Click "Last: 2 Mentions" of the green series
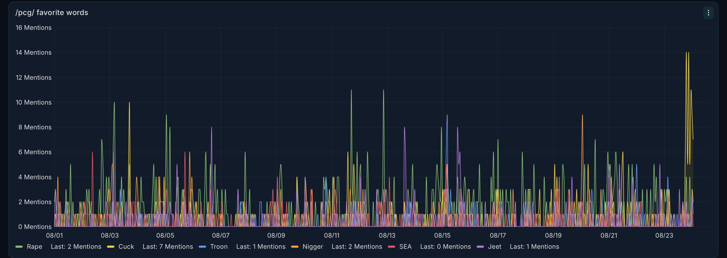The width and height of the screenshot is (727, 258). click(76, 247)
